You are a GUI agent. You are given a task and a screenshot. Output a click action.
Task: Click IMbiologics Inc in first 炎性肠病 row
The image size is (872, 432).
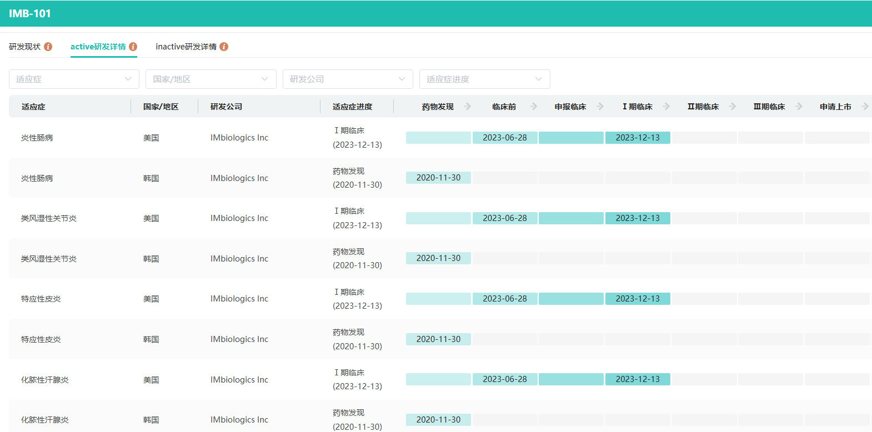click(x=239, y=138)
